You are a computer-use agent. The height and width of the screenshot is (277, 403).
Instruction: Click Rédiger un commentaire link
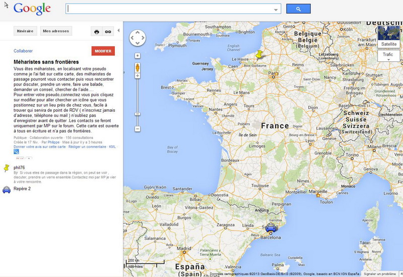coord(87,147)
